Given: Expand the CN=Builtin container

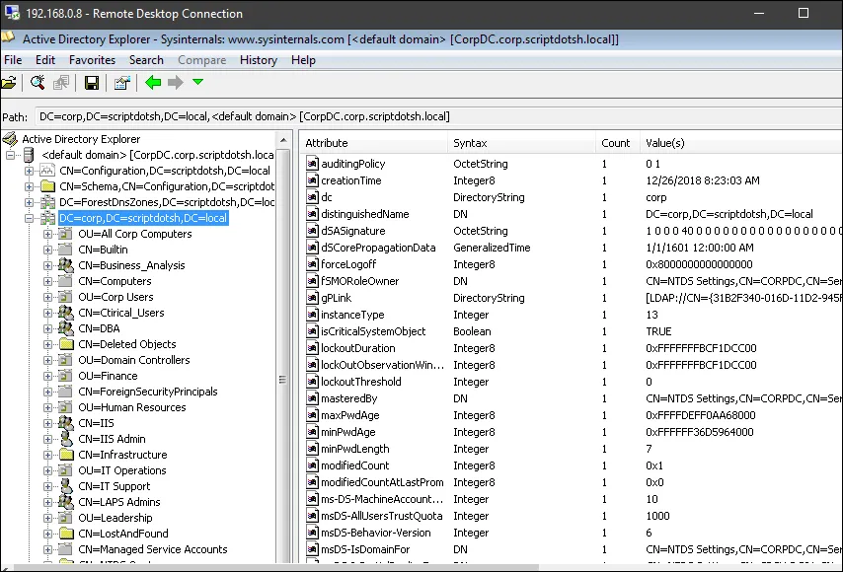Looking at the screenshot, I should 47,250.
